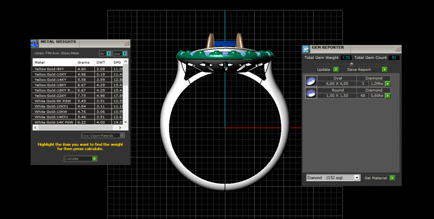Click green arrow next to Save Report

pyautogui.click(x=384, y=69)
